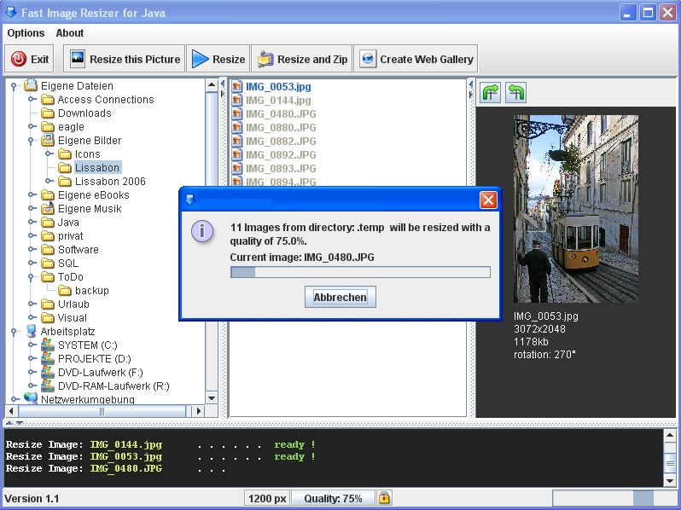Click the Eigene Bilder pictures folder icon

pos(47,140)
